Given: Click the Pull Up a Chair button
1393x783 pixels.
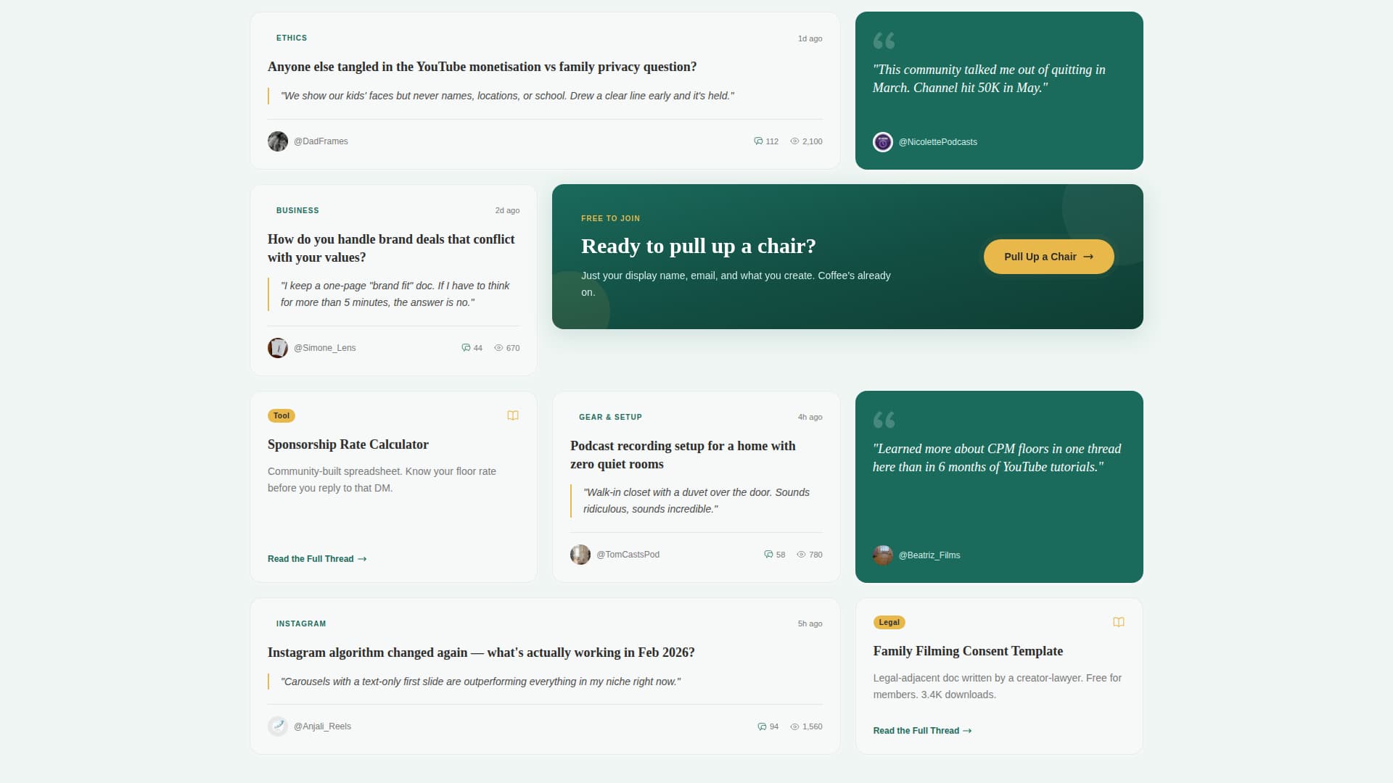Looking at the screenshot, I should pyautogui.click(x=1048, y=257).
